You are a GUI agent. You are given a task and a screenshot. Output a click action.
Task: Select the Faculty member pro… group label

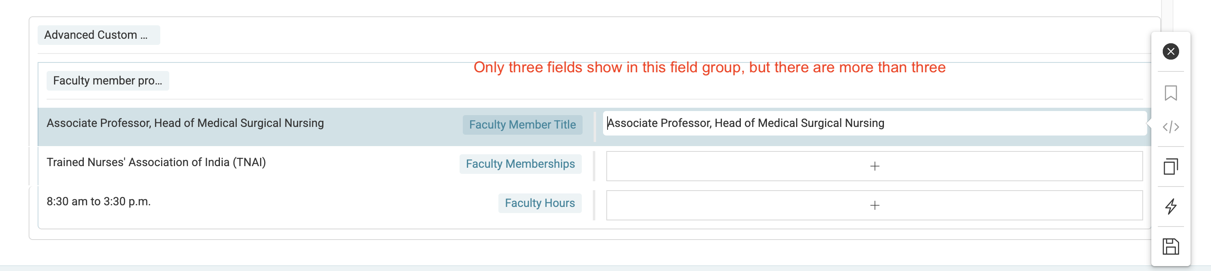click(x=108, y=81)
